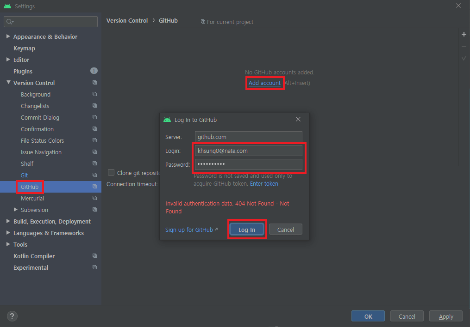Select the Confirmation settings item
The width and height of the screenshot is (470, 327).
[x=37, y=129]
